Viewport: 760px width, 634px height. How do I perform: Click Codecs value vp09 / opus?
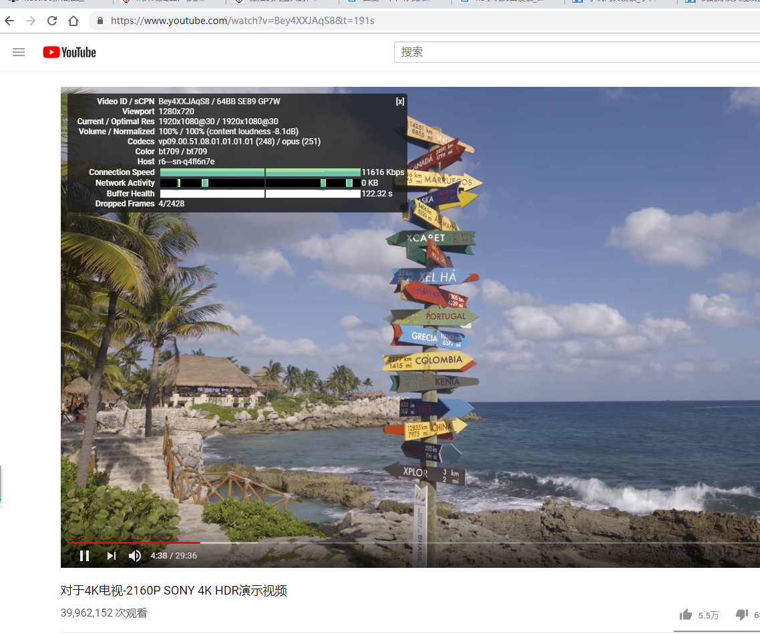240,142
